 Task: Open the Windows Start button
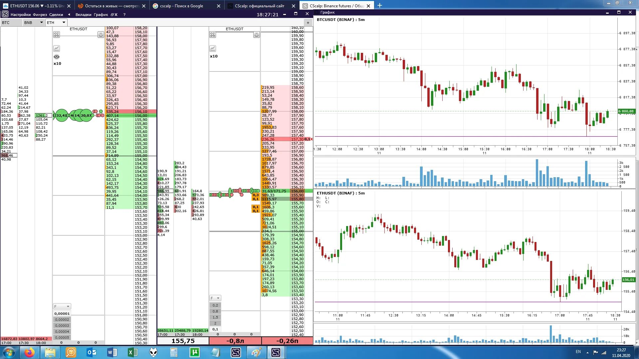point(9,352)
